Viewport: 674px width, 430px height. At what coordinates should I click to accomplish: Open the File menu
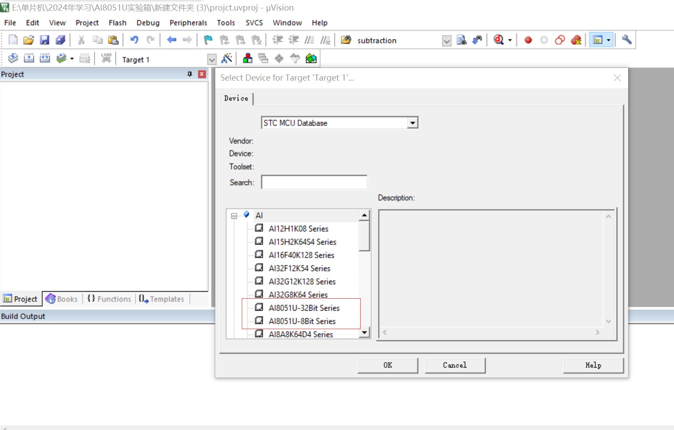tap(10, 22)
